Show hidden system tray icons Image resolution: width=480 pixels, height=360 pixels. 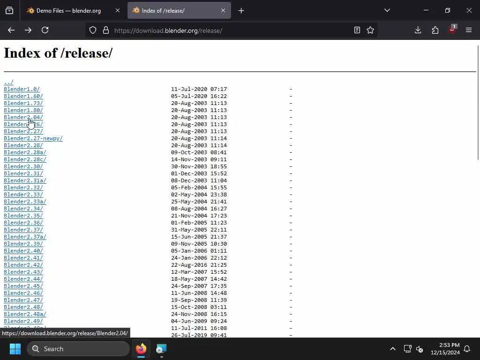click(x=393, y=349)
